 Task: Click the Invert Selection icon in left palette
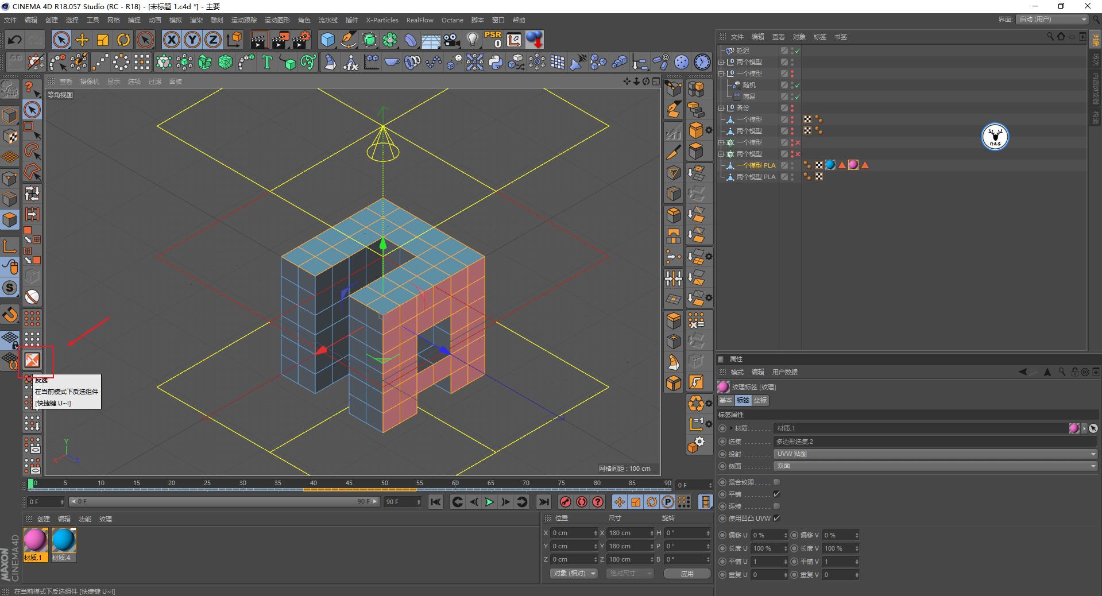[x=32, y=360]
